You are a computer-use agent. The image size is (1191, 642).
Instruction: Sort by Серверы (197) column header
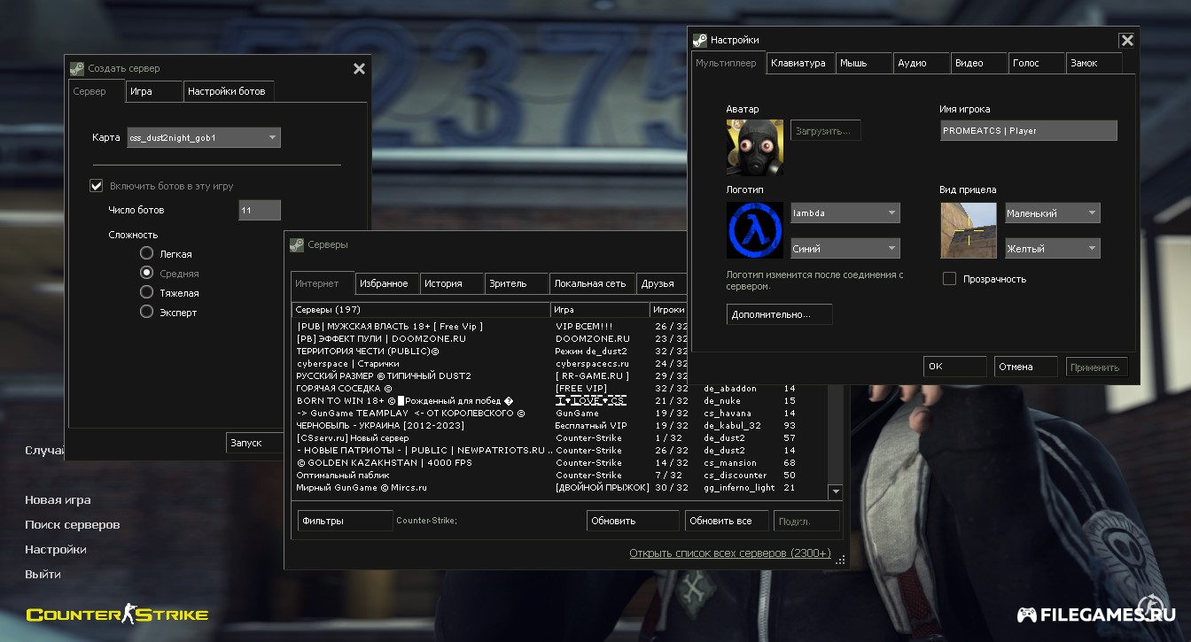pos(421,310)
